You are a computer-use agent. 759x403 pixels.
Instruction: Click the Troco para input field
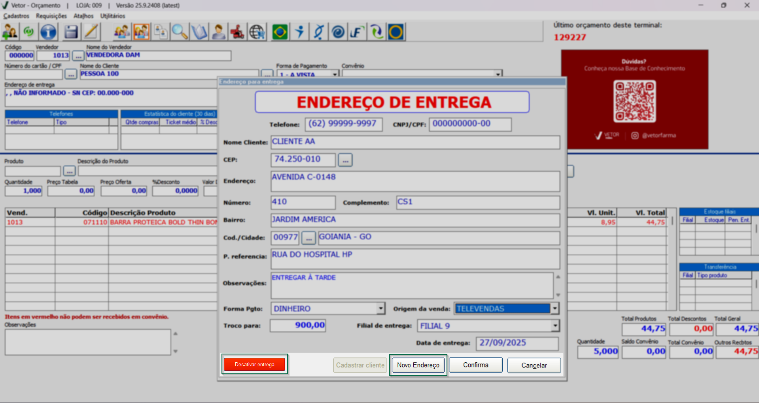[298, 326]
